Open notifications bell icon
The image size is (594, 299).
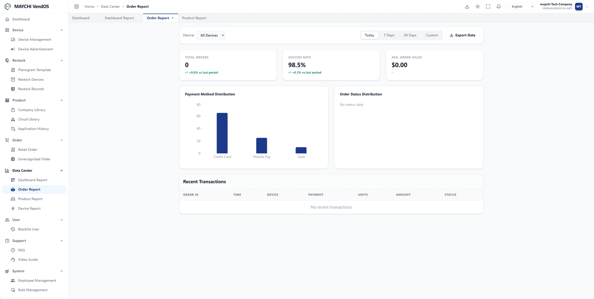coord(499,7)
